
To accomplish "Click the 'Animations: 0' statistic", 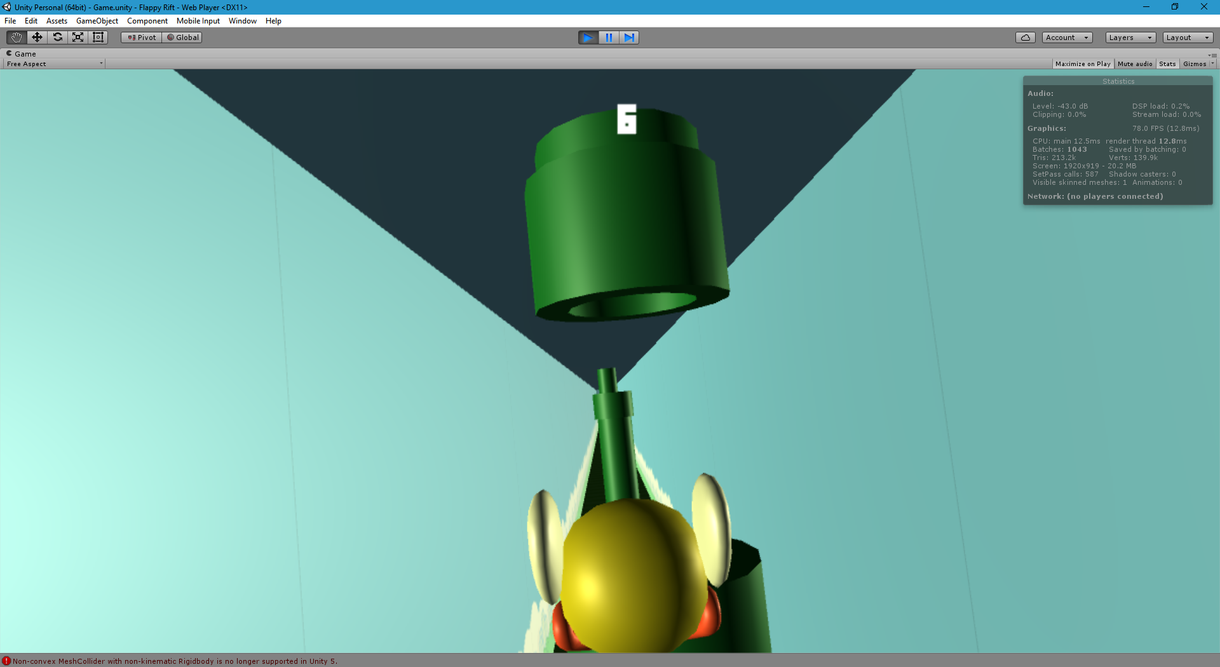I will tap(1158, 182).
